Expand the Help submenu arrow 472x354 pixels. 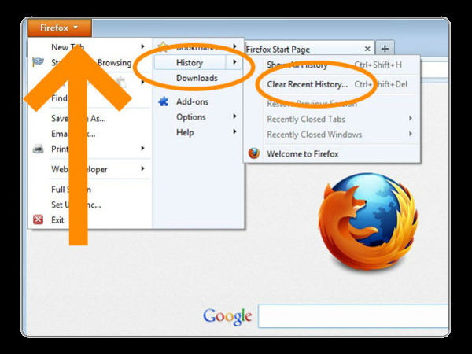234,131
